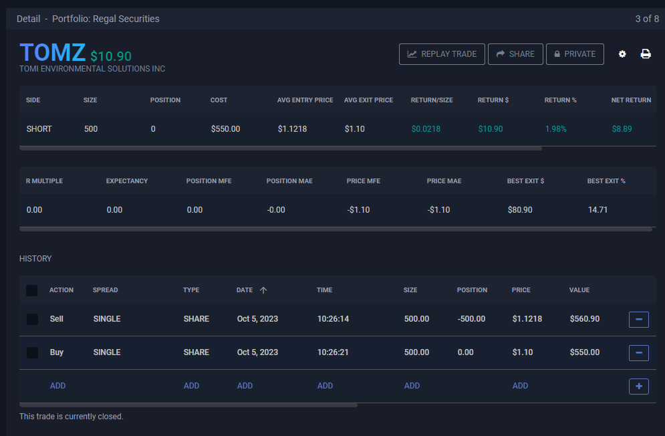
Task: Click the plus icon to add row
Action: coord(638,386)
